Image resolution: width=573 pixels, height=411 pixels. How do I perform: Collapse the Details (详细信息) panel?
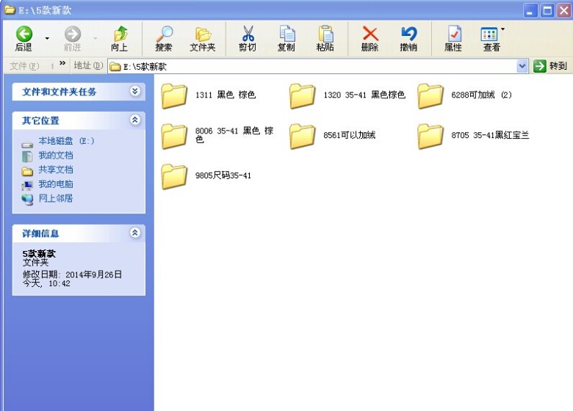[134, 233]
